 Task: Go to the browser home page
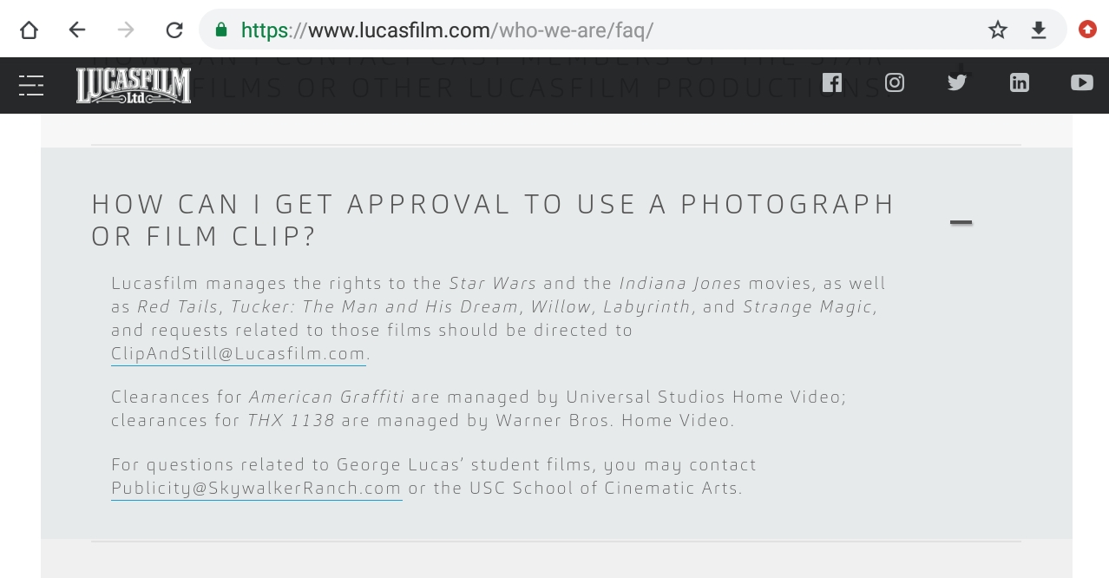point(29,30)
